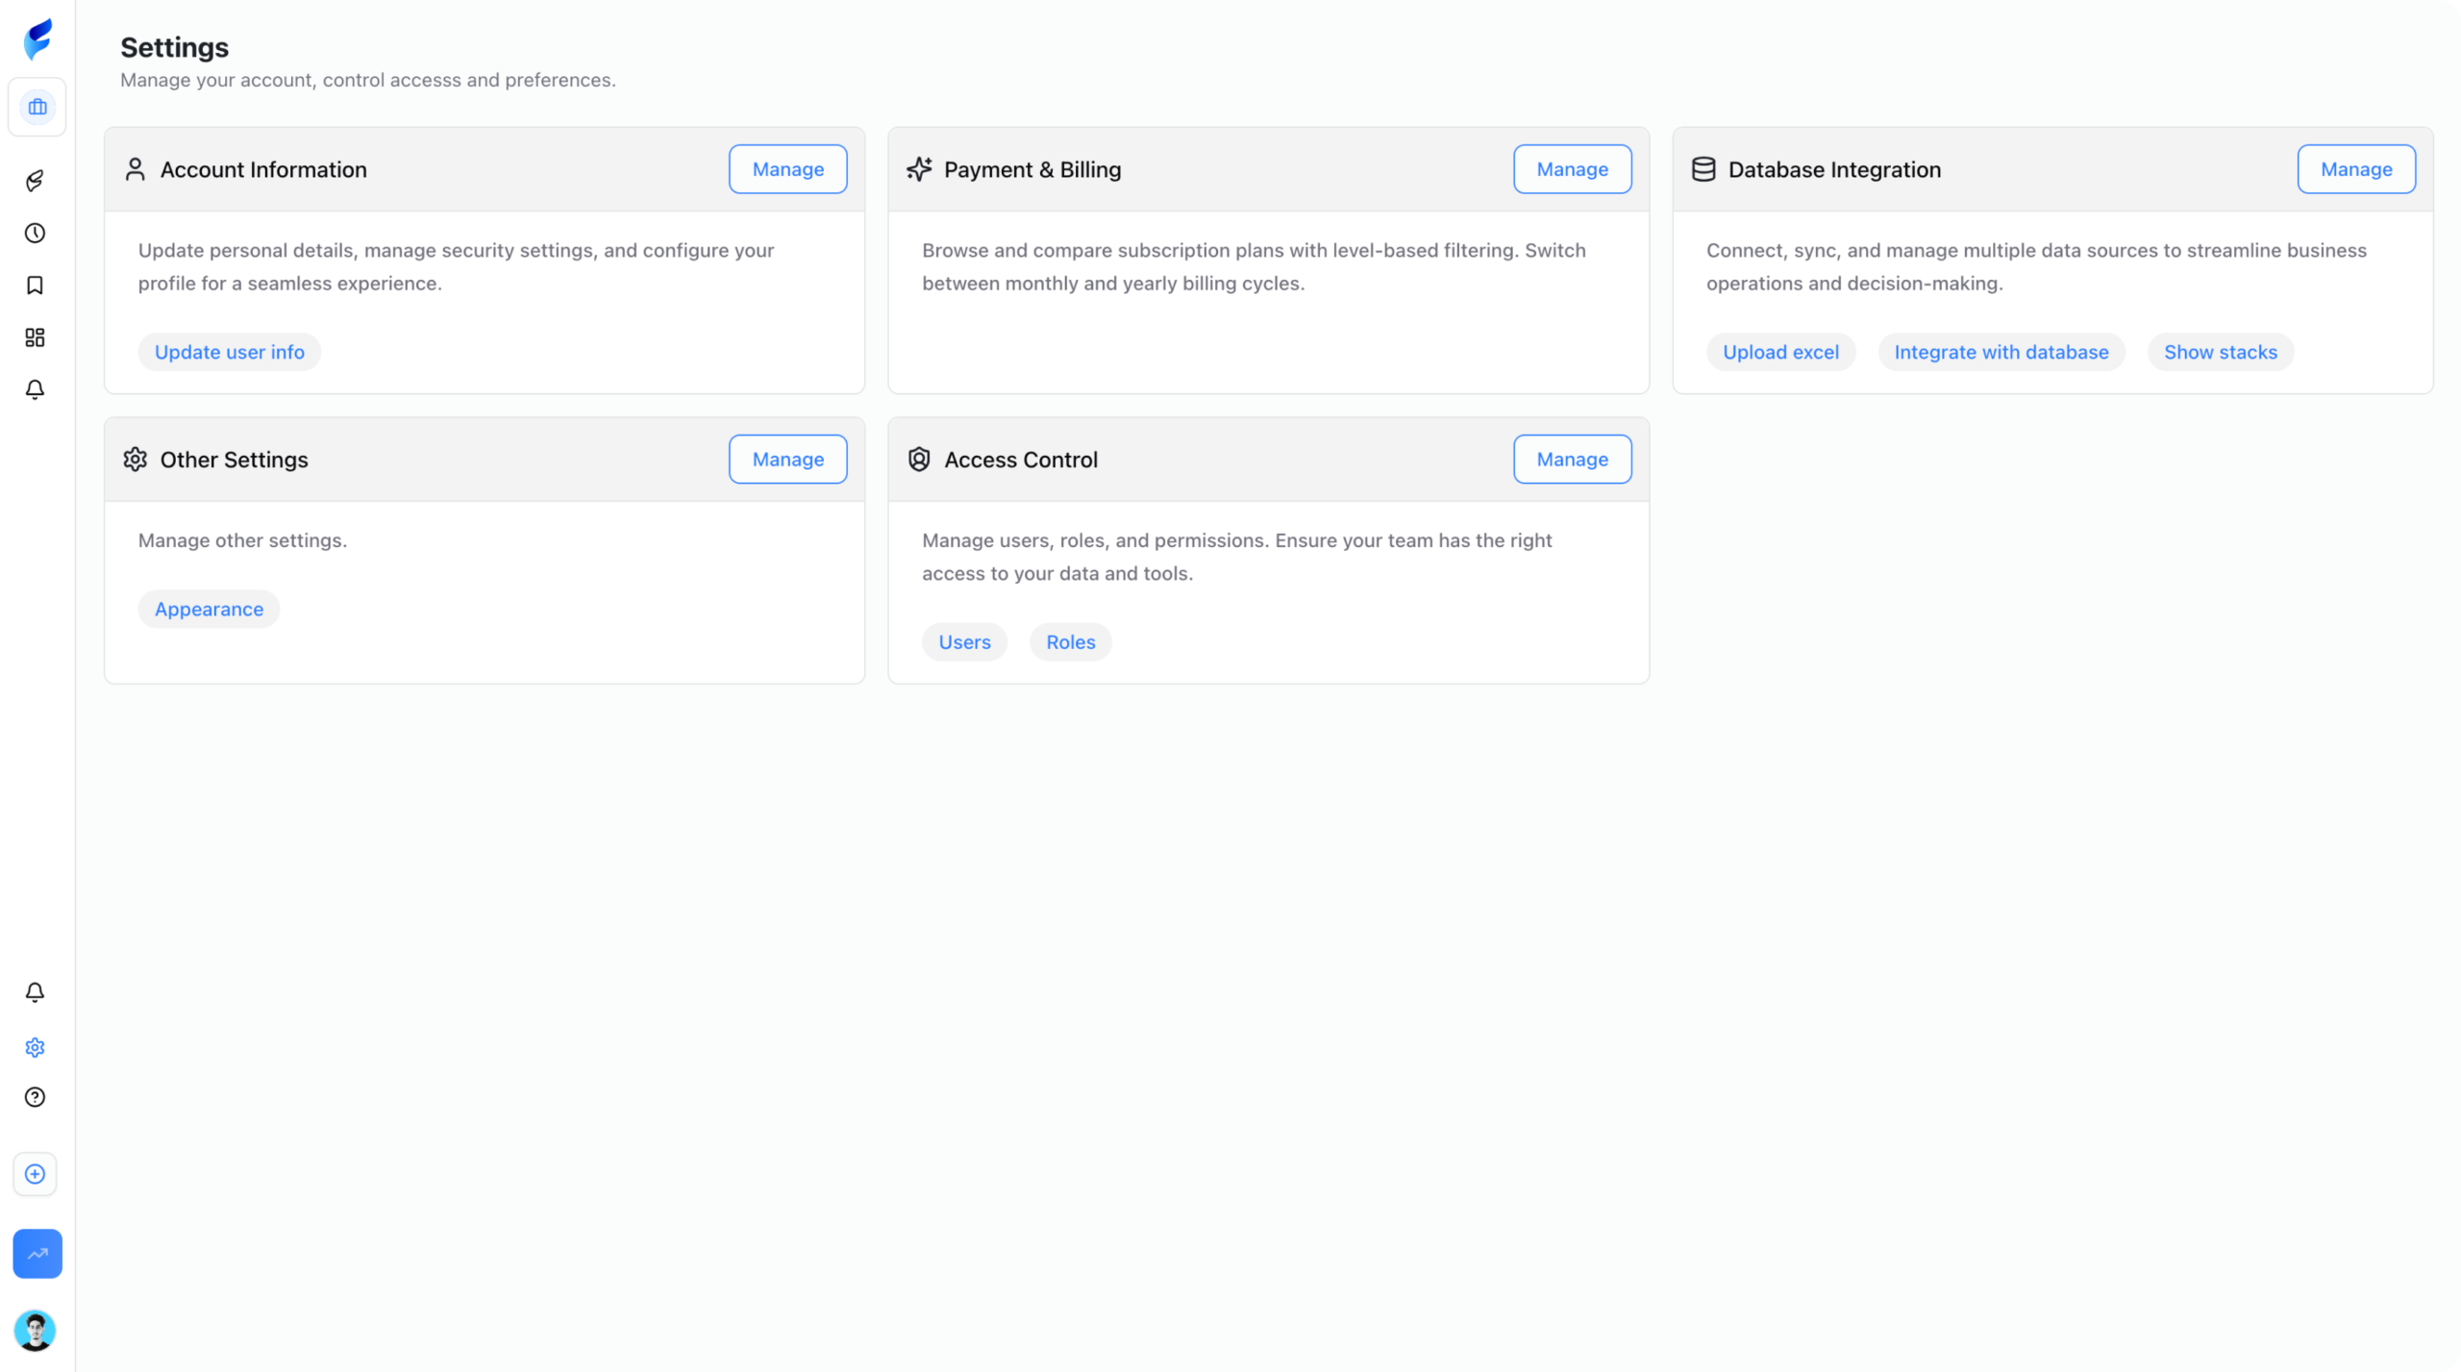Select the blue settings gear icon

point(36,1047)
